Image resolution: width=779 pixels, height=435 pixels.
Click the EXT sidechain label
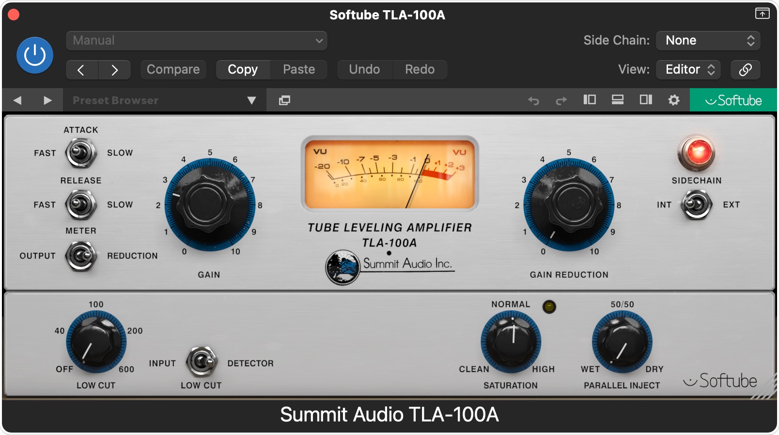(731, 205)
